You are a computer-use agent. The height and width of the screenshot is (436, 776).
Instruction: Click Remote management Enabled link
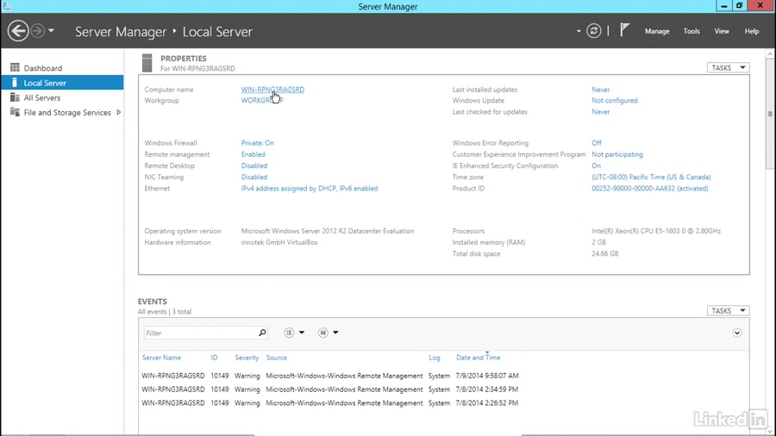[x=253, y=154]
